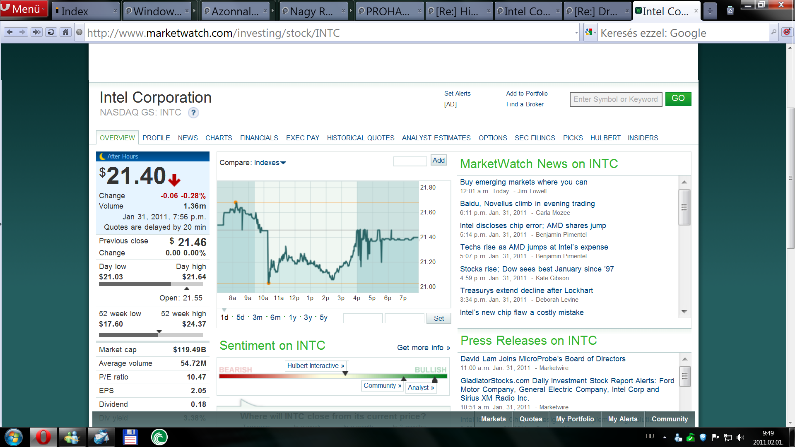Click the Find a Broker link
The width and height of the screenshot is (795, 447).
(x=525, y=104)
